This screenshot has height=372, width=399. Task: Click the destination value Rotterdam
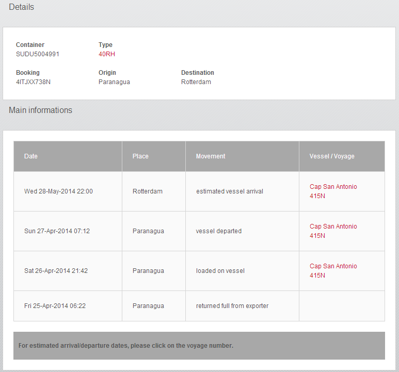coord(196,82)
